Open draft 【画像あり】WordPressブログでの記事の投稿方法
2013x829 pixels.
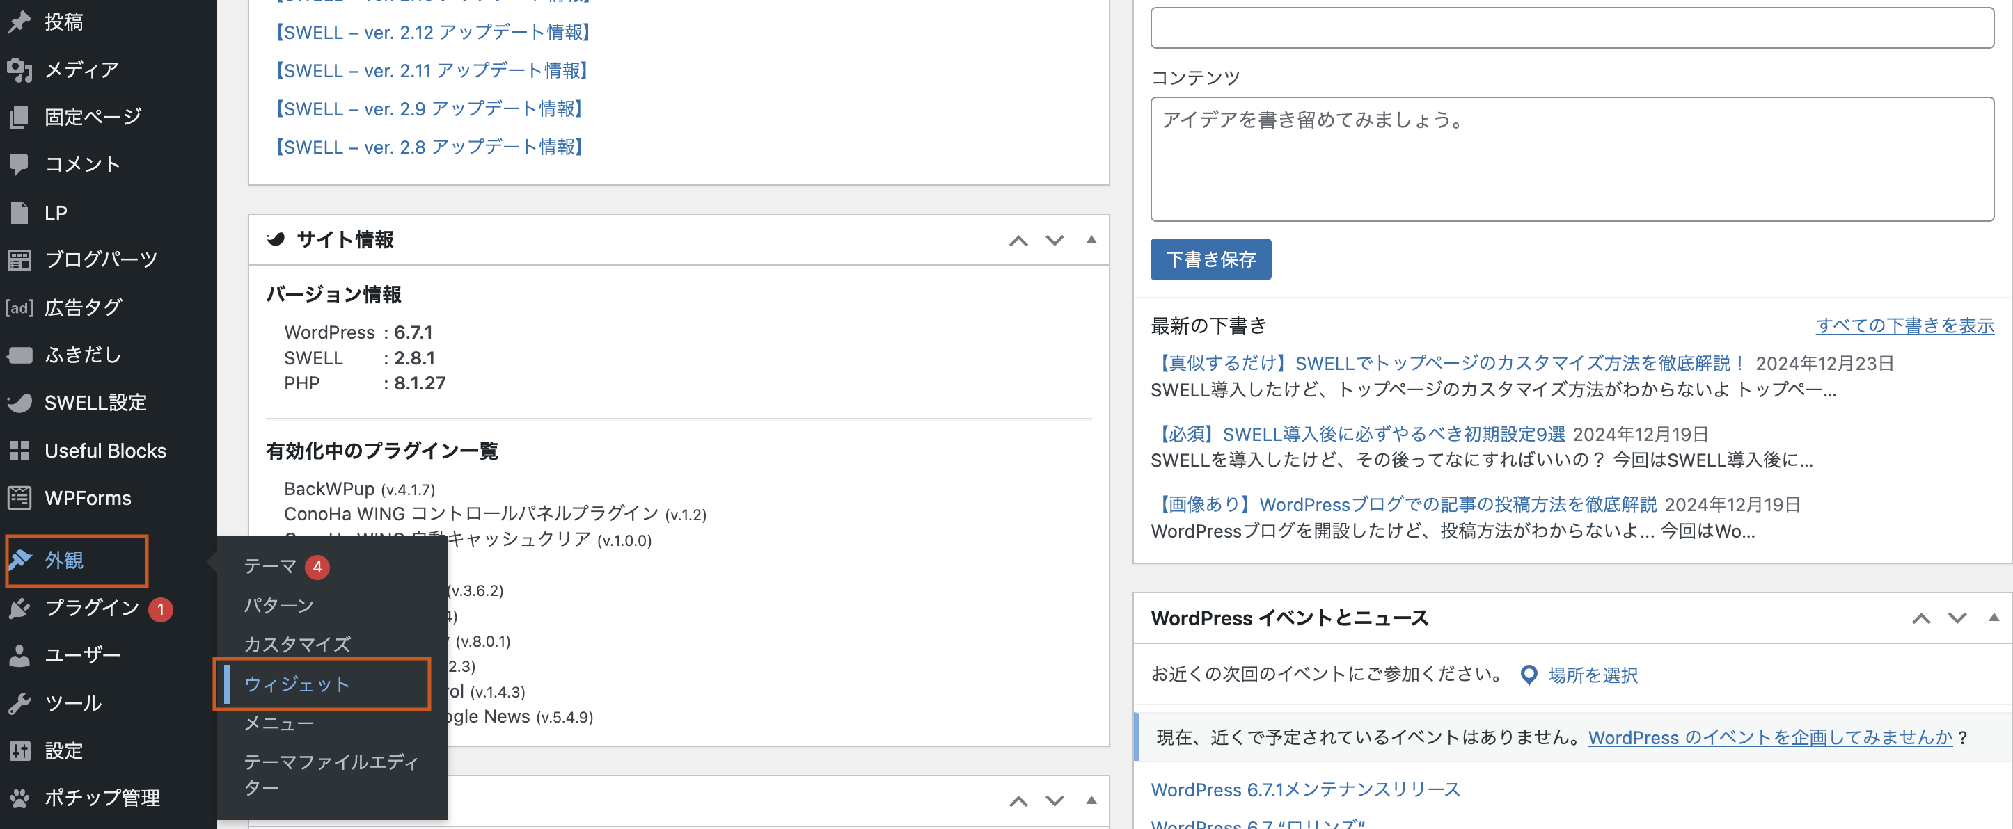(1403, 505)
